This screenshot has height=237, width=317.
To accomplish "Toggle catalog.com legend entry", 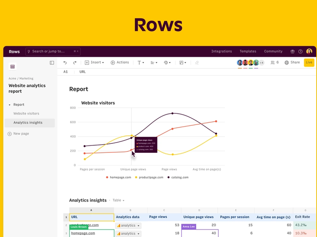I will [x=178, y=177].
